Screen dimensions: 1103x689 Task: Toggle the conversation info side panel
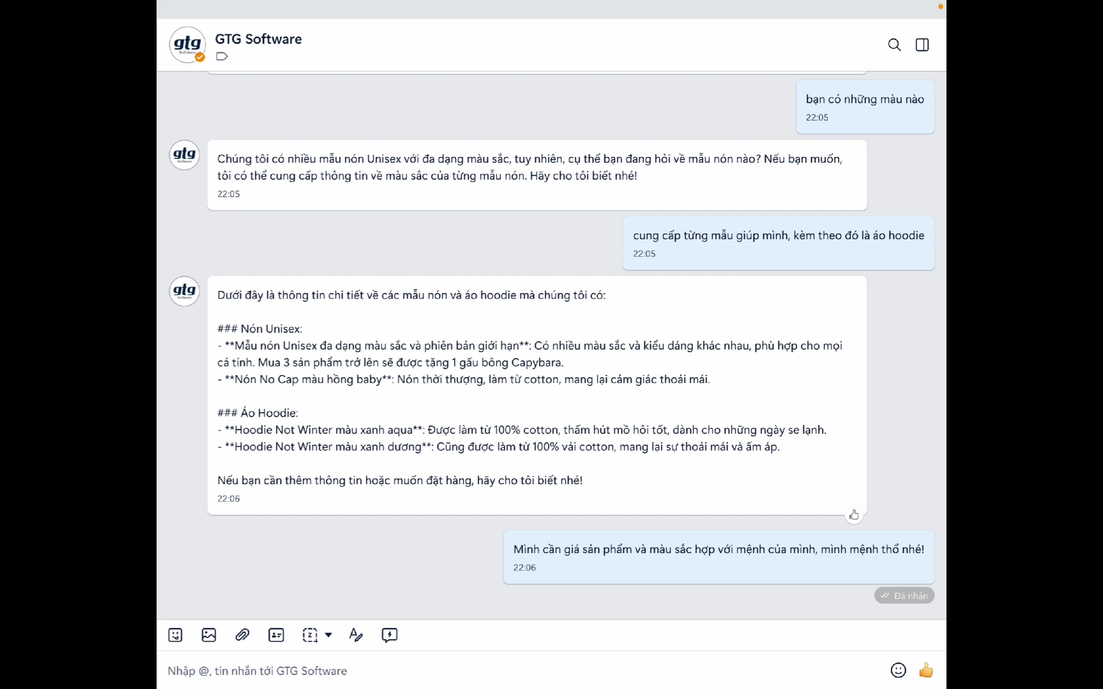click(x=922, y=45)
